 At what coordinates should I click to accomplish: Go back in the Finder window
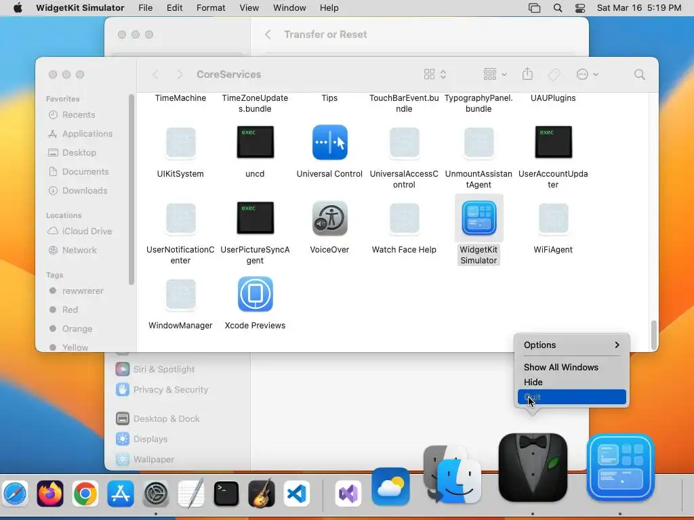[x=155, y=74]
